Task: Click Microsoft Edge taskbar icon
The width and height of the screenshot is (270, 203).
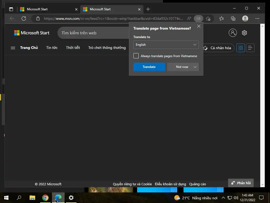Action: click(x=58, y=198)
